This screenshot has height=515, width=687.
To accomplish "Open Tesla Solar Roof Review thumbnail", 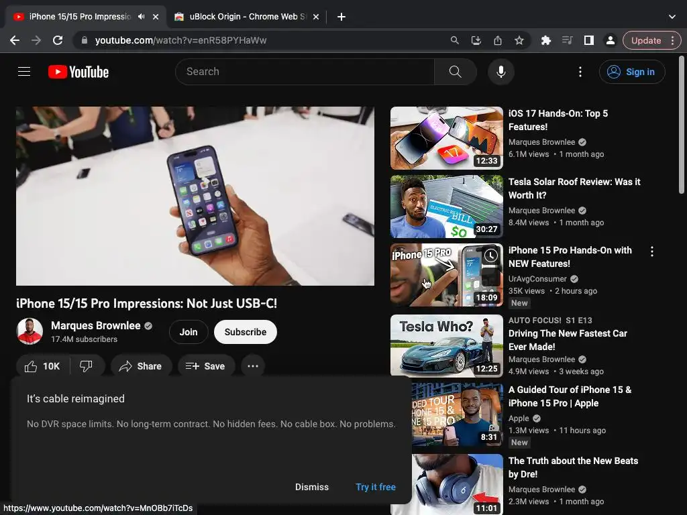I will (x=446, y=207).
